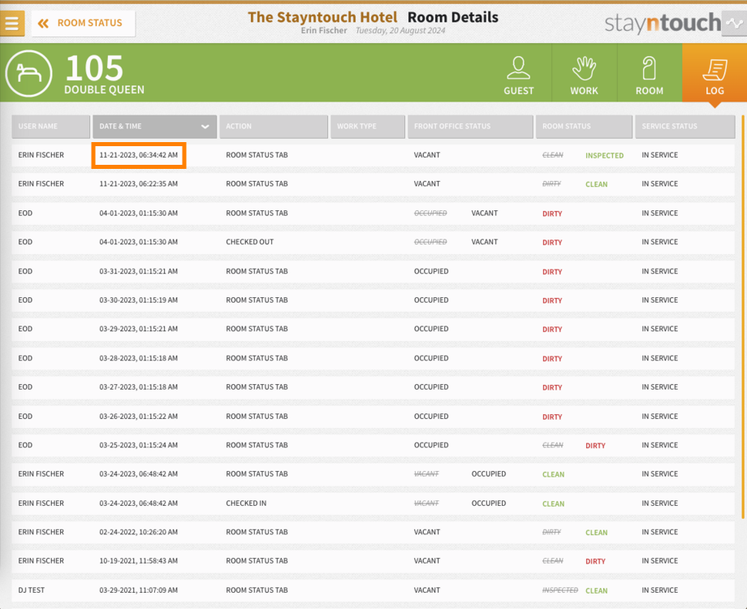Click the bed icon for room 105
The height and width of the screenshot is (609, 747).
pyautogui.click(x=28, y=73)
